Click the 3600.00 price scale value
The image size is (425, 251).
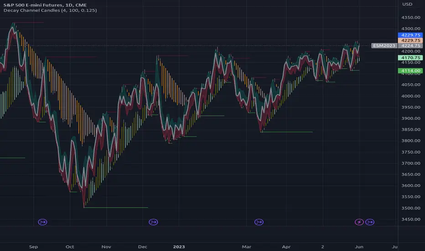[x=411, y=186]
